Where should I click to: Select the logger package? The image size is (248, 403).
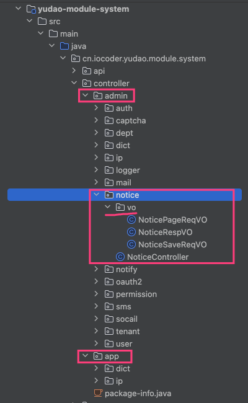(x=122, y=170)
